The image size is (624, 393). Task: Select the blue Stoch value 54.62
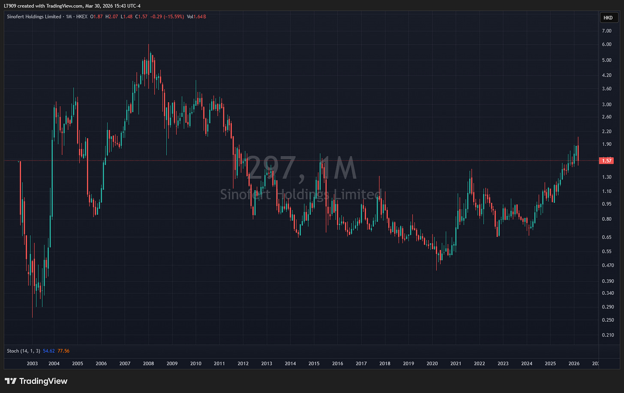pos(49,351)
